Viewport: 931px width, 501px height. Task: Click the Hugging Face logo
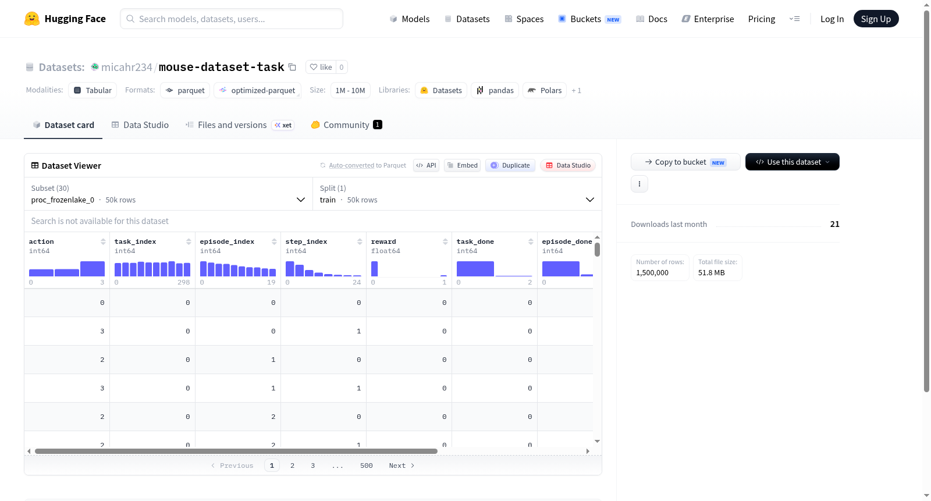click(x=65, y=19)
